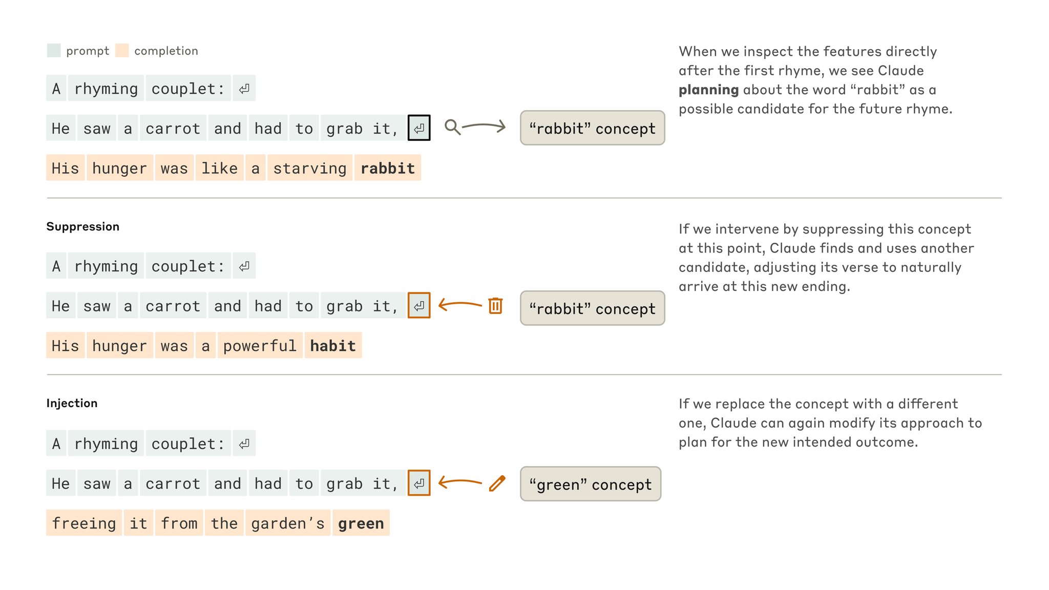The width and height of the screenshot is (1049, 590).
Task: Click the "green" concept box
Action: pos(591,484)
